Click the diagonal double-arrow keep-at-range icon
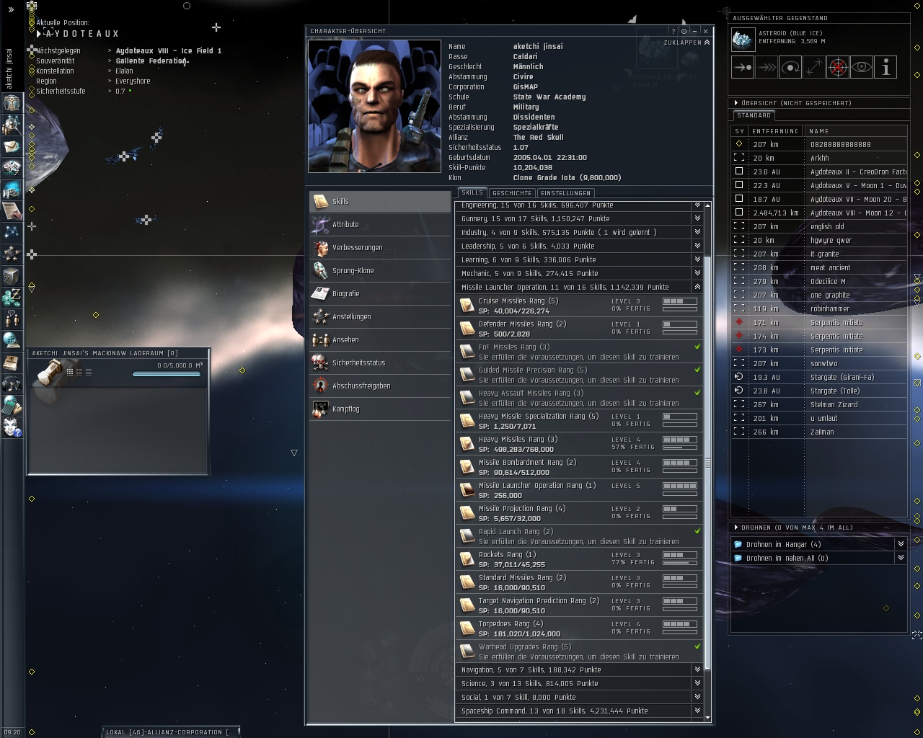The image size is (923, 738). click(x=814, y=67)
